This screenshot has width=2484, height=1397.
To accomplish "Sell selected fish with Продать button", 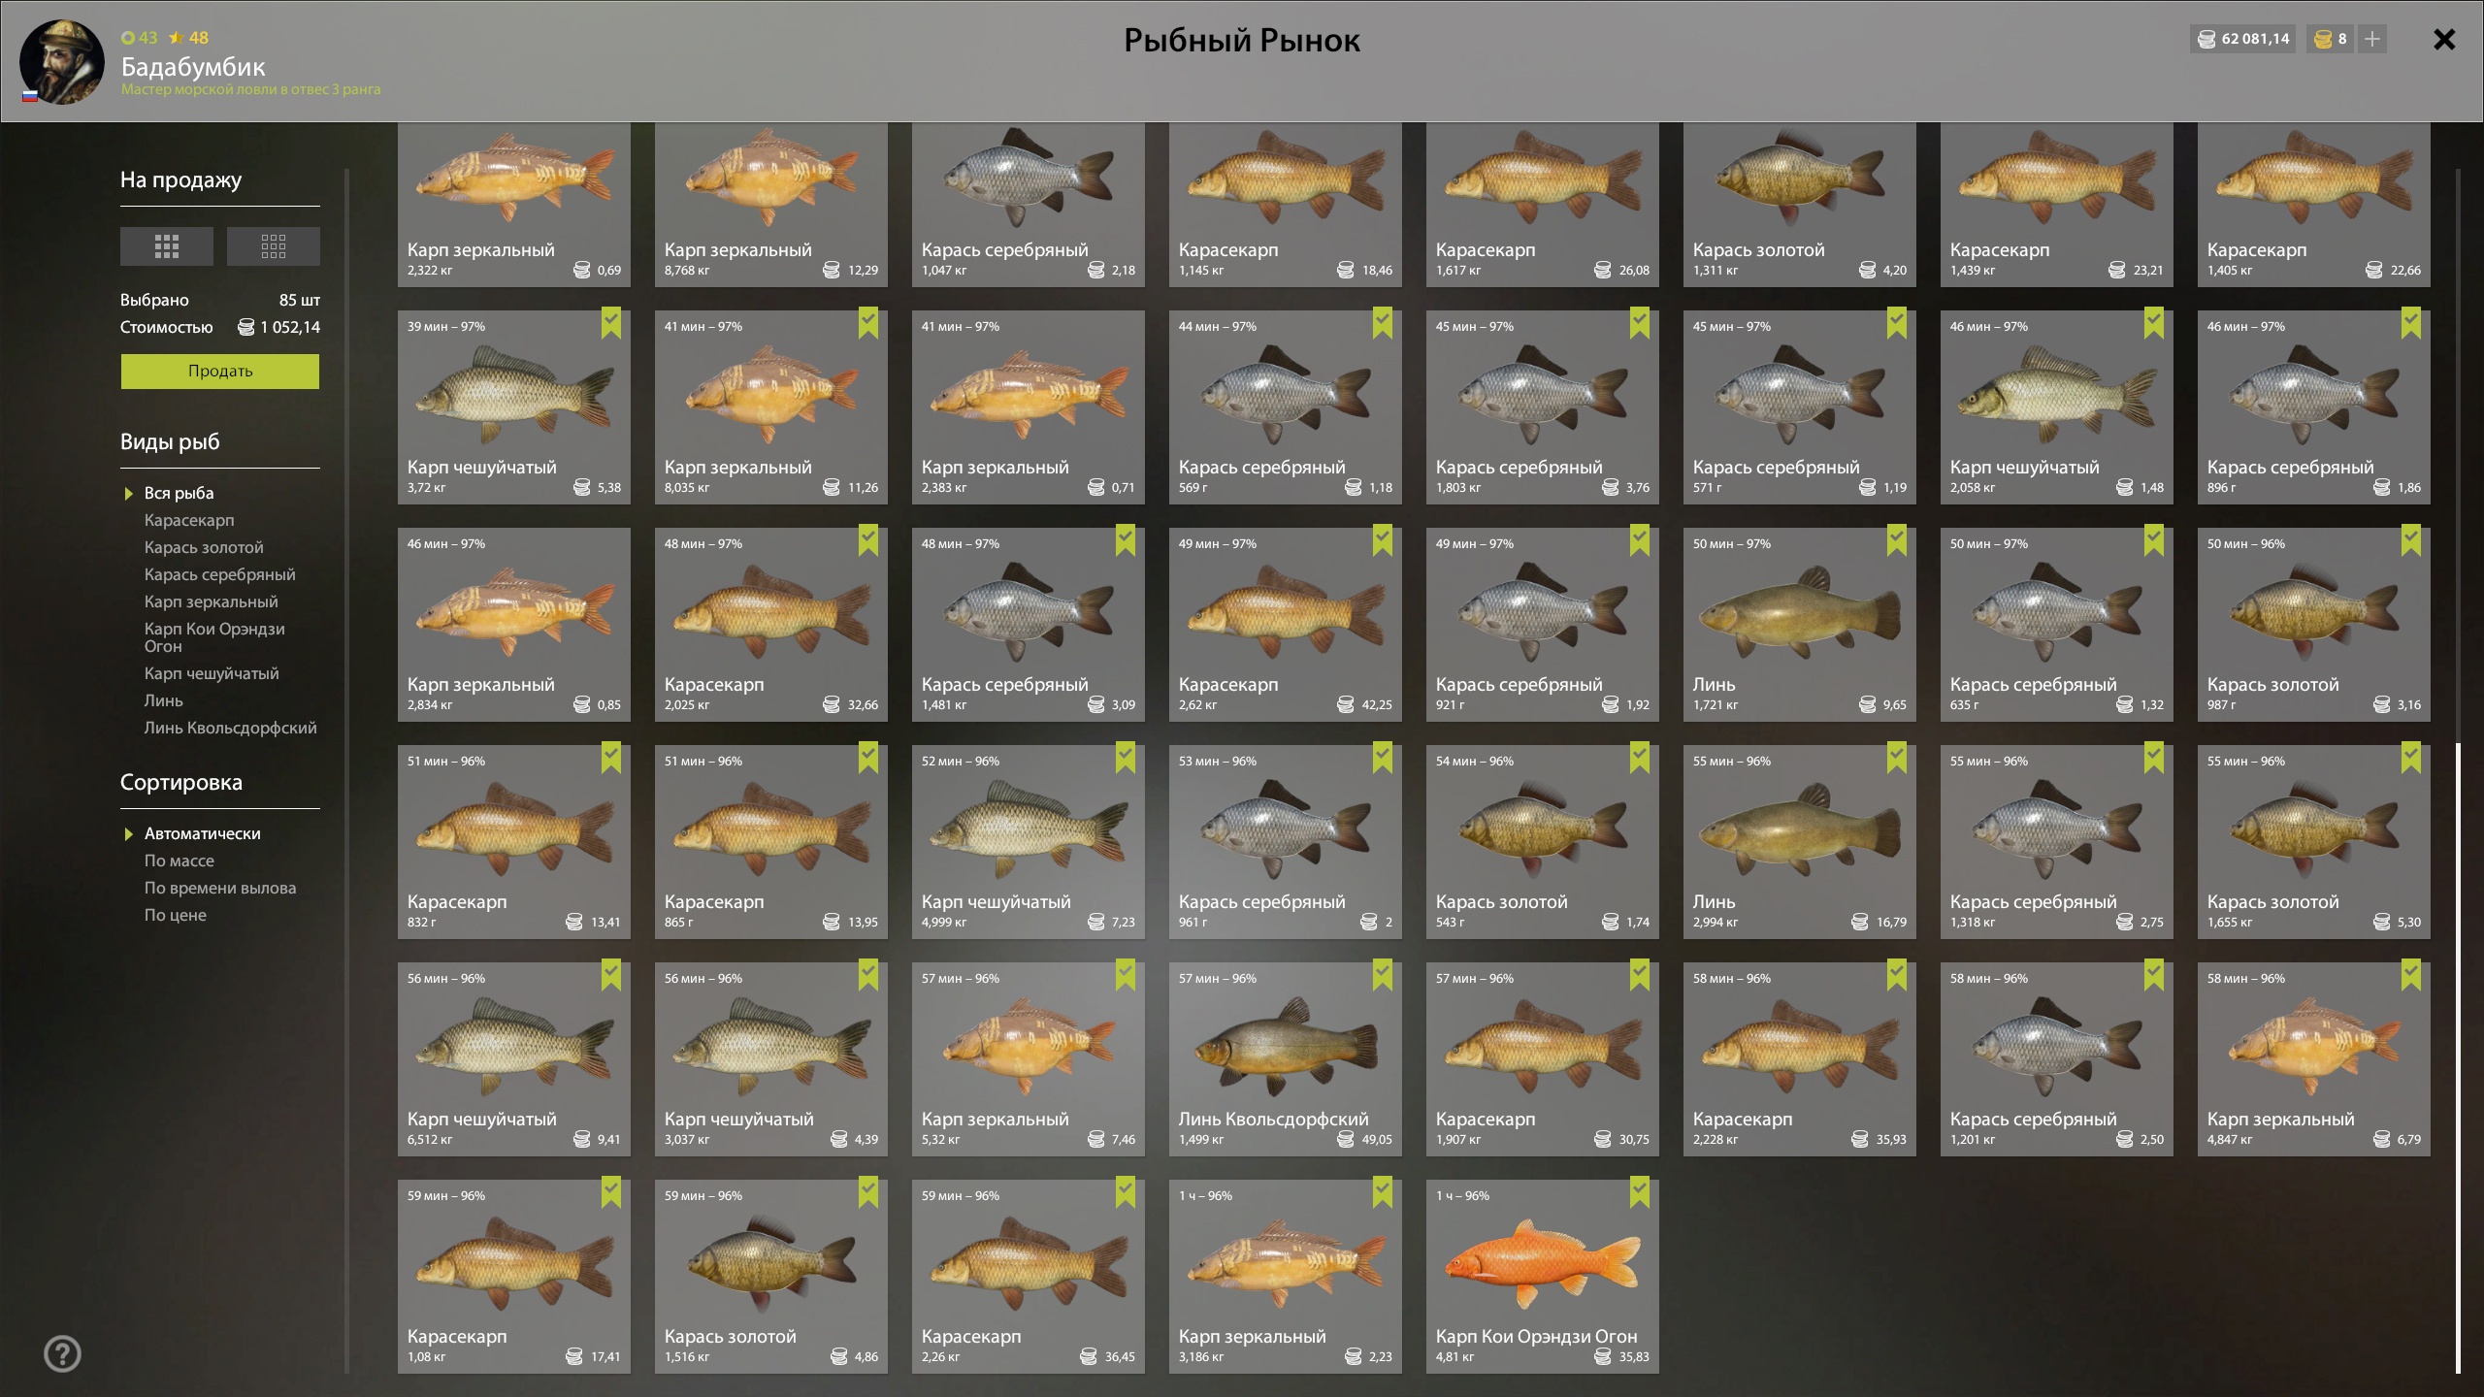I will click(220, 371).
